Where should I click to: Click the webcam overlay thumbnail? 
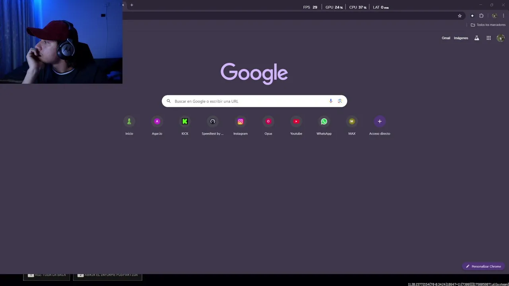61,42
